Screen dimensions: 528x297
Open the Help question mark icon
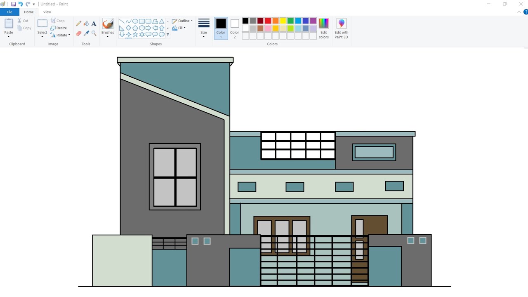[526, 12]
